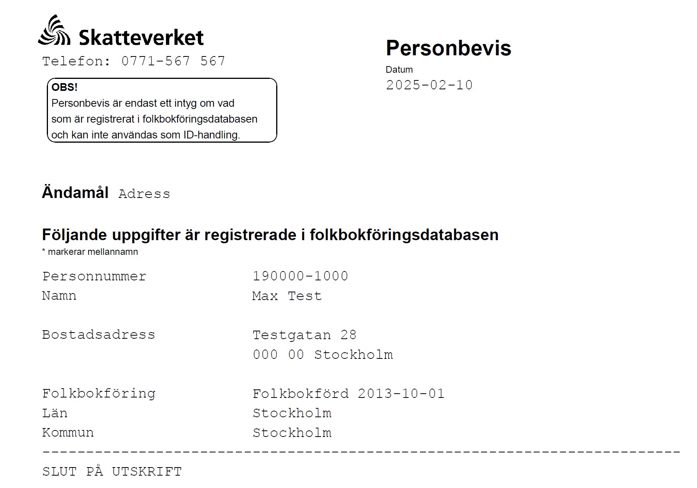Screen dimensions: 697x488
Task: Click the Kommun label
Action: pyautogui.click(x=68, y=432)
